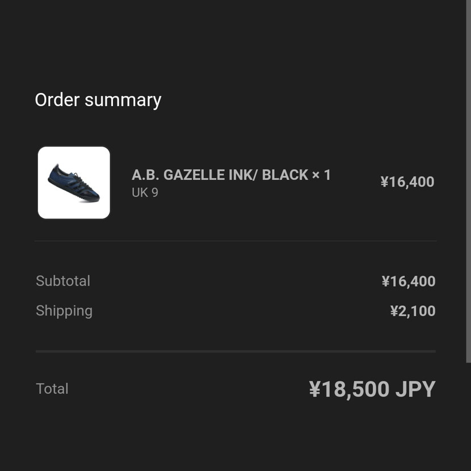The image size is (471, 471).
Task: Click the total amount ¥18,500 JPY
Action: point(372,389)
